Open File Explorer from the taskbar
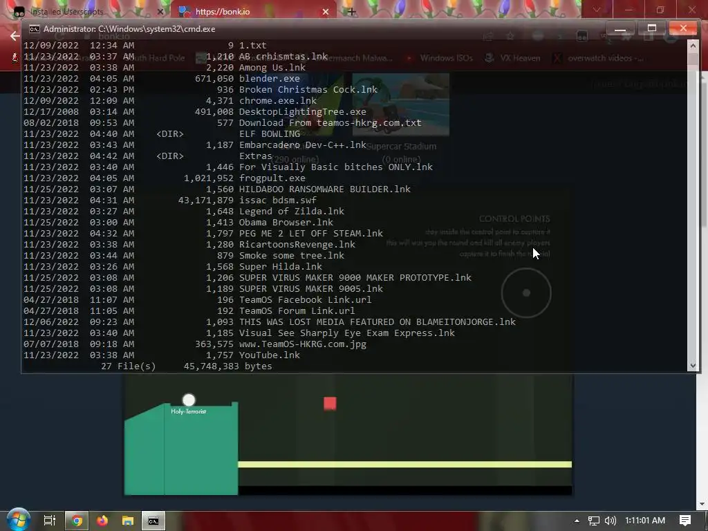This screenshot has width=708, height=531. [128, 521]
